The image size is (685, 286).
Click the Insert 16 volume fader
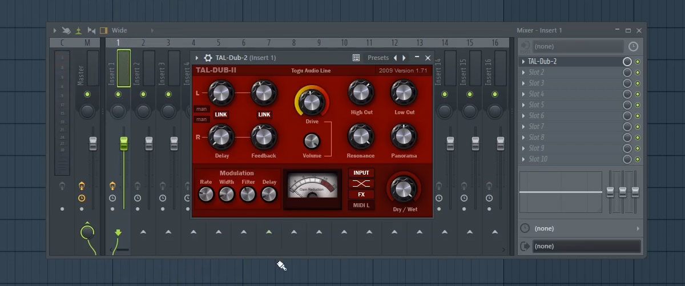click(501, 143)
